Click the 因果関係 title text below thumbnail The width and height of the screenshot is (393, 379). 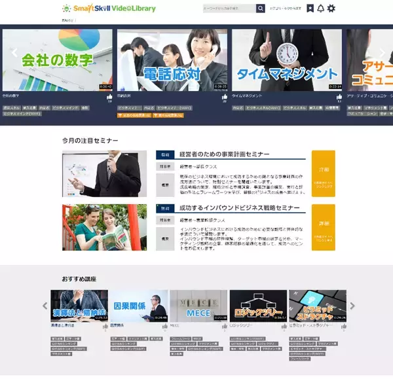click(x=117, y=325)
